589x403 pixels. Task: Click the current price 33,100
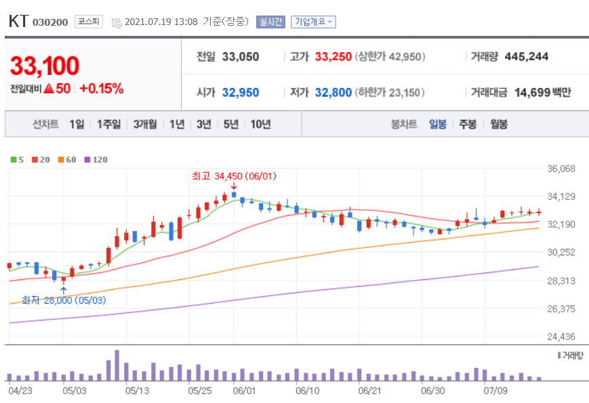click(45, 66)
